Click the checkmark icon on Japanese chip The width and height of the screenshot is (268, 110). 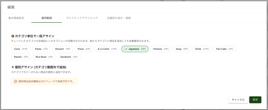coord(126,49)
